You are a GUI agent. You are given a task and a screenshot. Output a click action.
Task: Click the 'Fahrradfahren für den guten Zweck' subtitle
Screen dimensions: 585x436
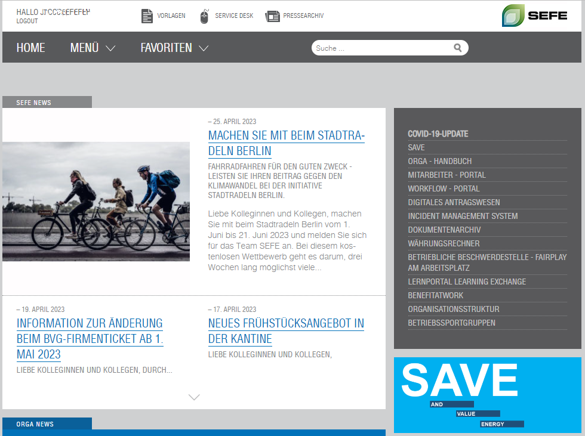coord(280,181)
